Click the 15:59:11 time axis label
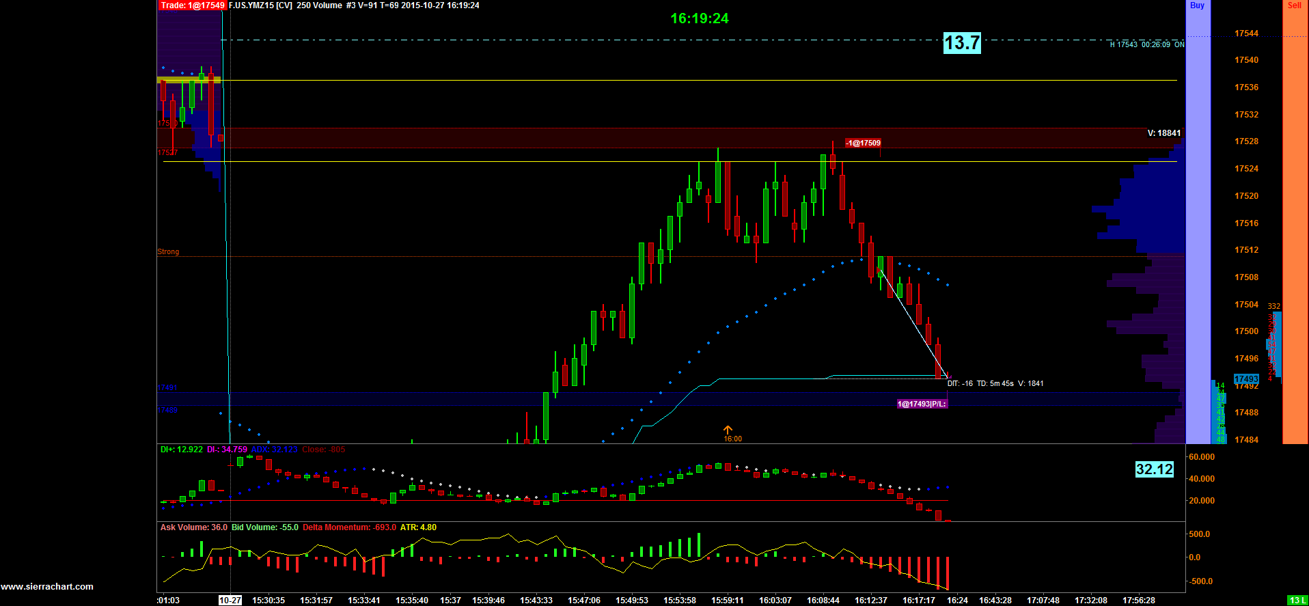This screenshot has height=606, width=1309. [x=728, y=601]
